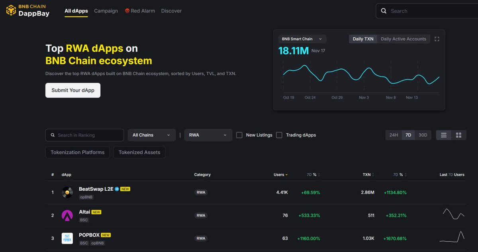478x252 pixels.
Task: Click the +1134.80% TXN change value
Action: 395,193
